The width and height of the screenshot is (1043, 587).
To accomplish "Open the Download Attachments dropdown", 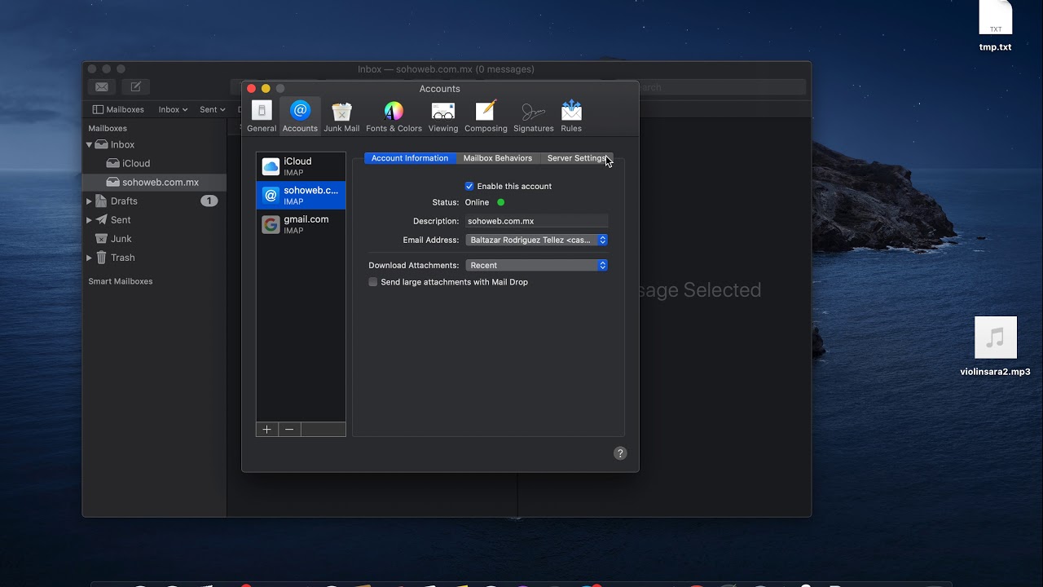I will point(536,265).
